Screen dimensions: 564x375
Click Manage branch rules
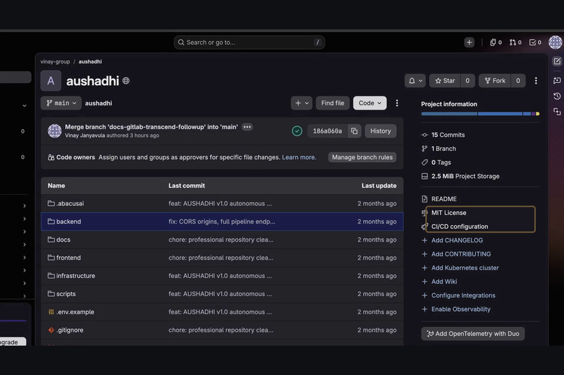362,157
